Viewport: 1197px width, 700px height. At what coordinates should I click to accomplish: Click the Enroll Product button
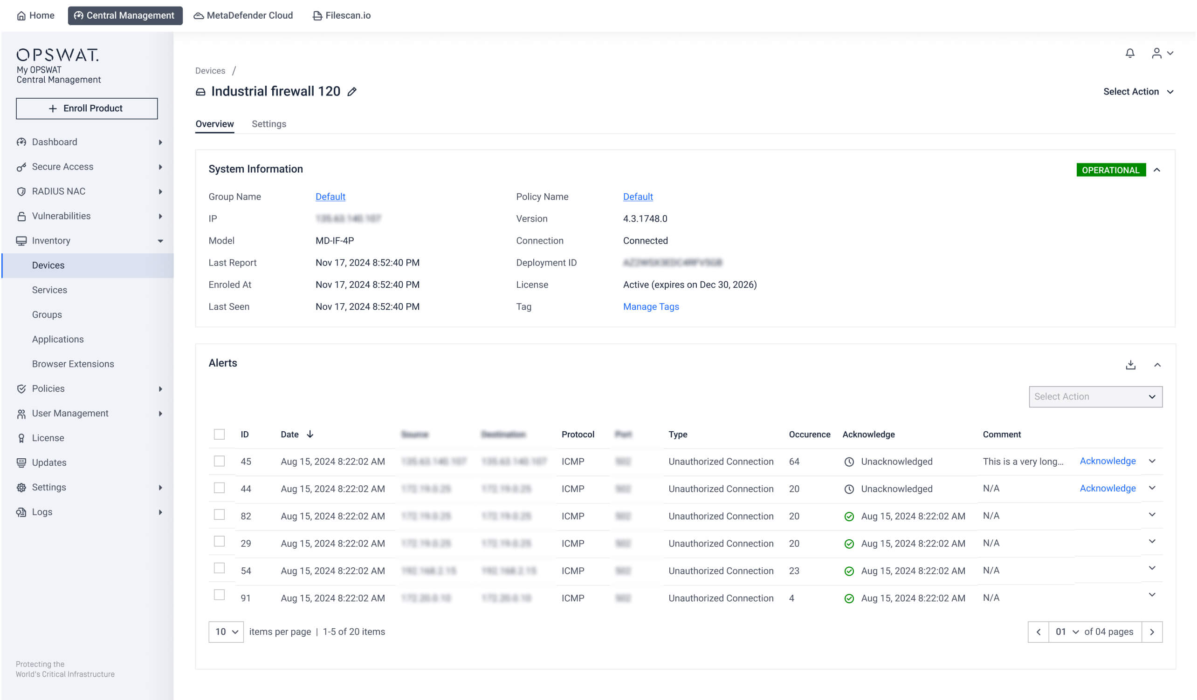[x=87, y=108]
